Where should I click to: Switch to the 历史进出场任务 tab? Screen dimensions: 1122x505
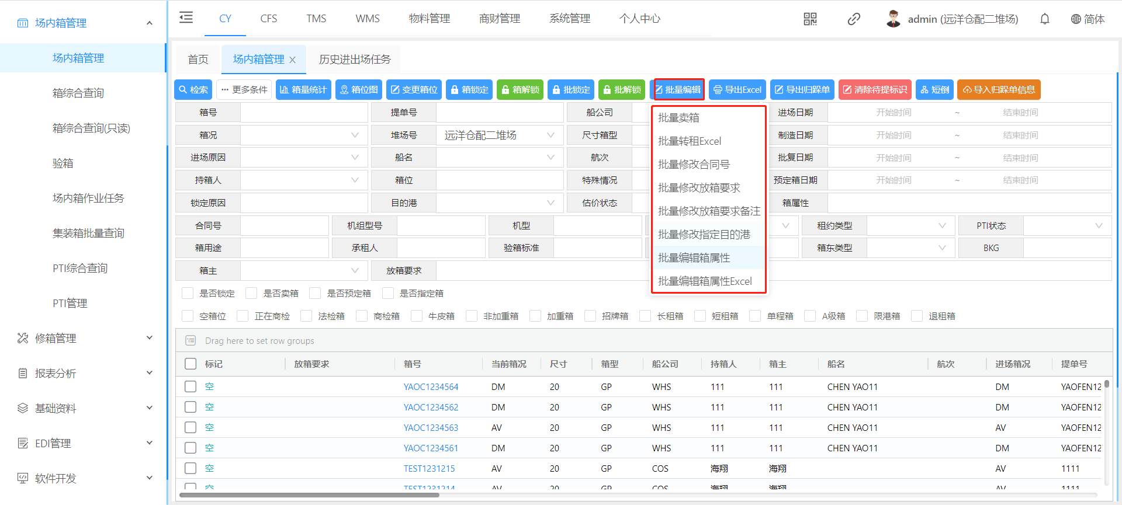coord(355,60)
